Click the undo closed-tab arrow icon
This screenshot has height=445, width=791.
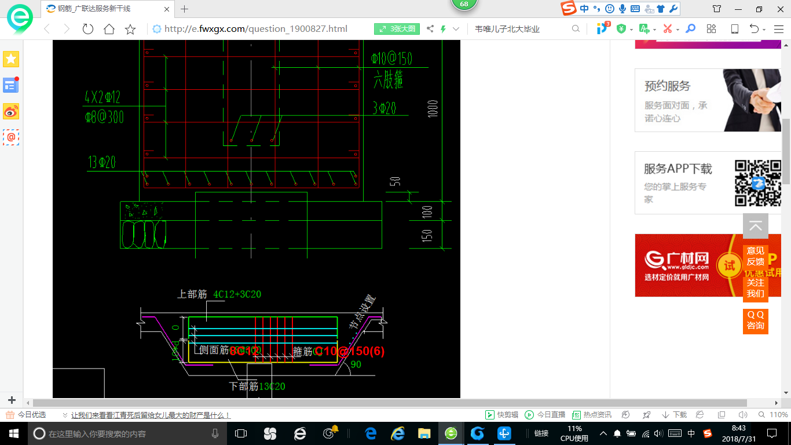click(x=755, y=29)
